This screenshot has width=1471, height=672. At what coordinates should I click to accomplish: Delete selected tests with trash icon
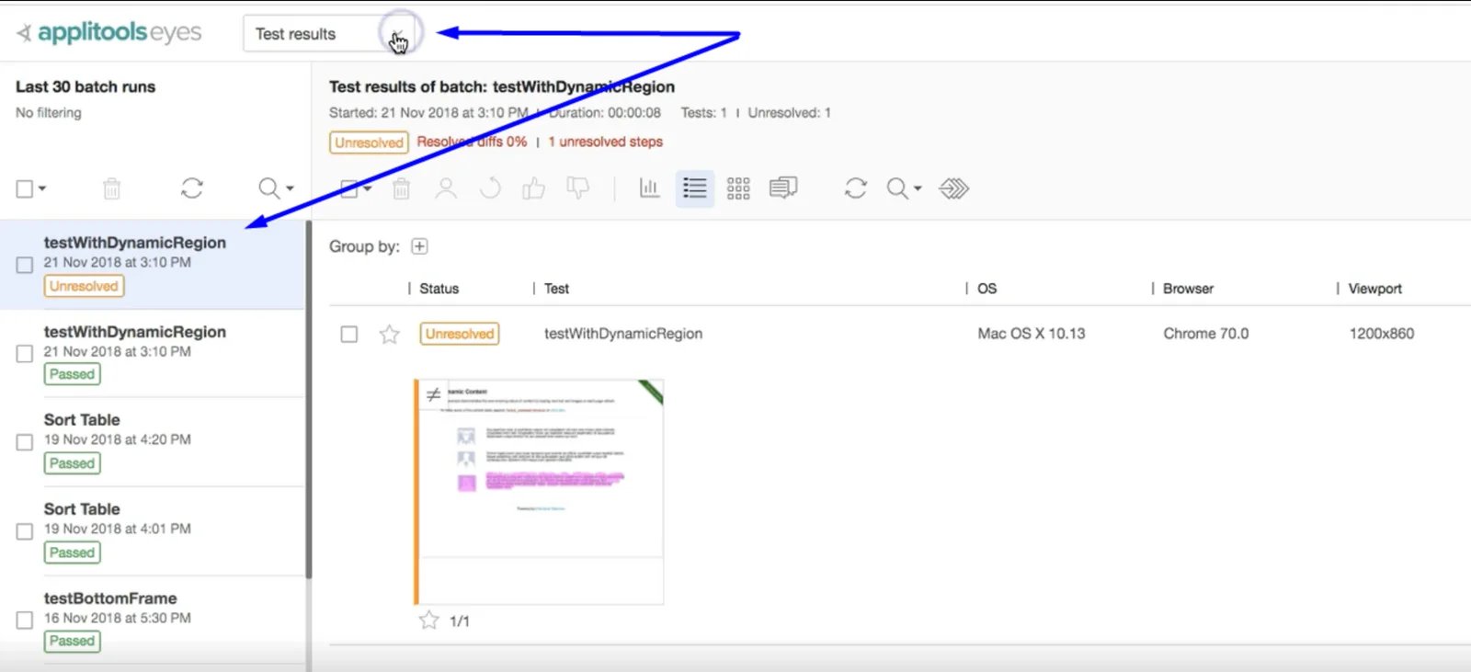401,188
